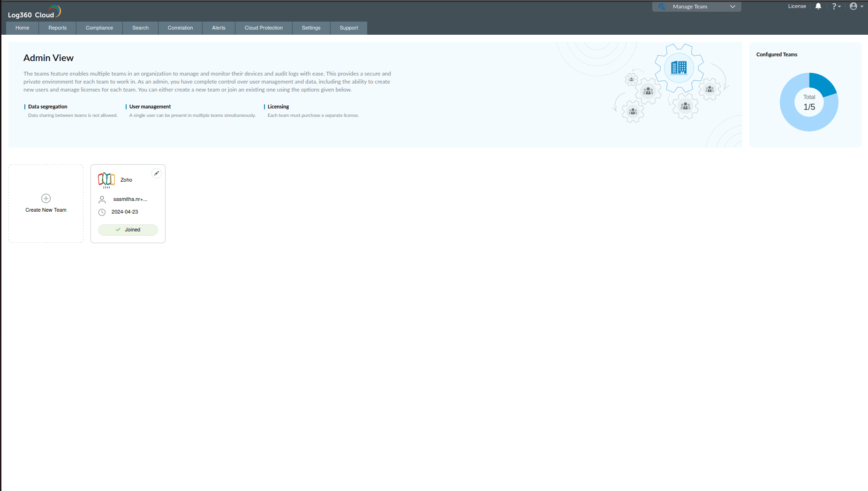
Task: Navigate to the Settings tab
Action: click(x=311, y=28)
